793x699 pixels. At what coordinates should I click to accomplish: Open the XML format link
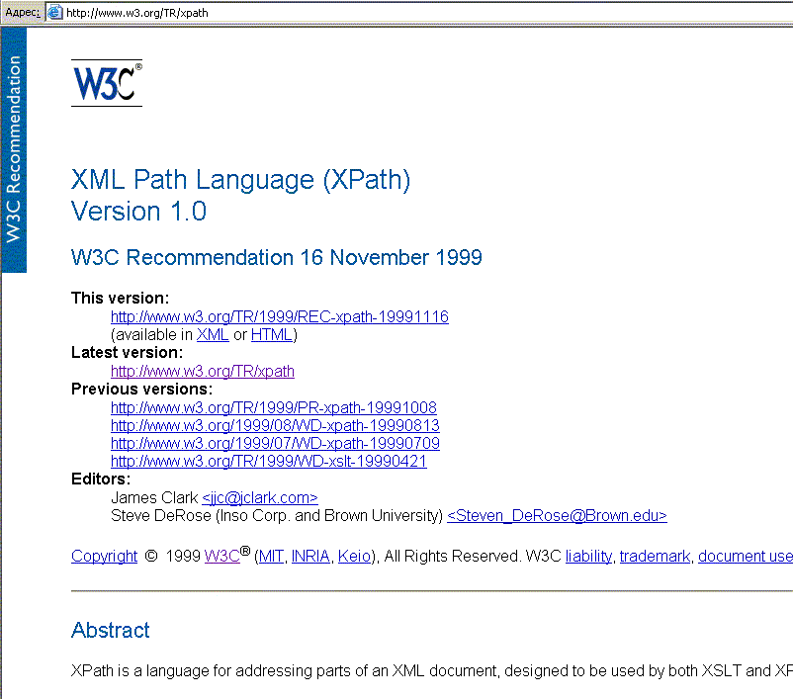point(213,335)
